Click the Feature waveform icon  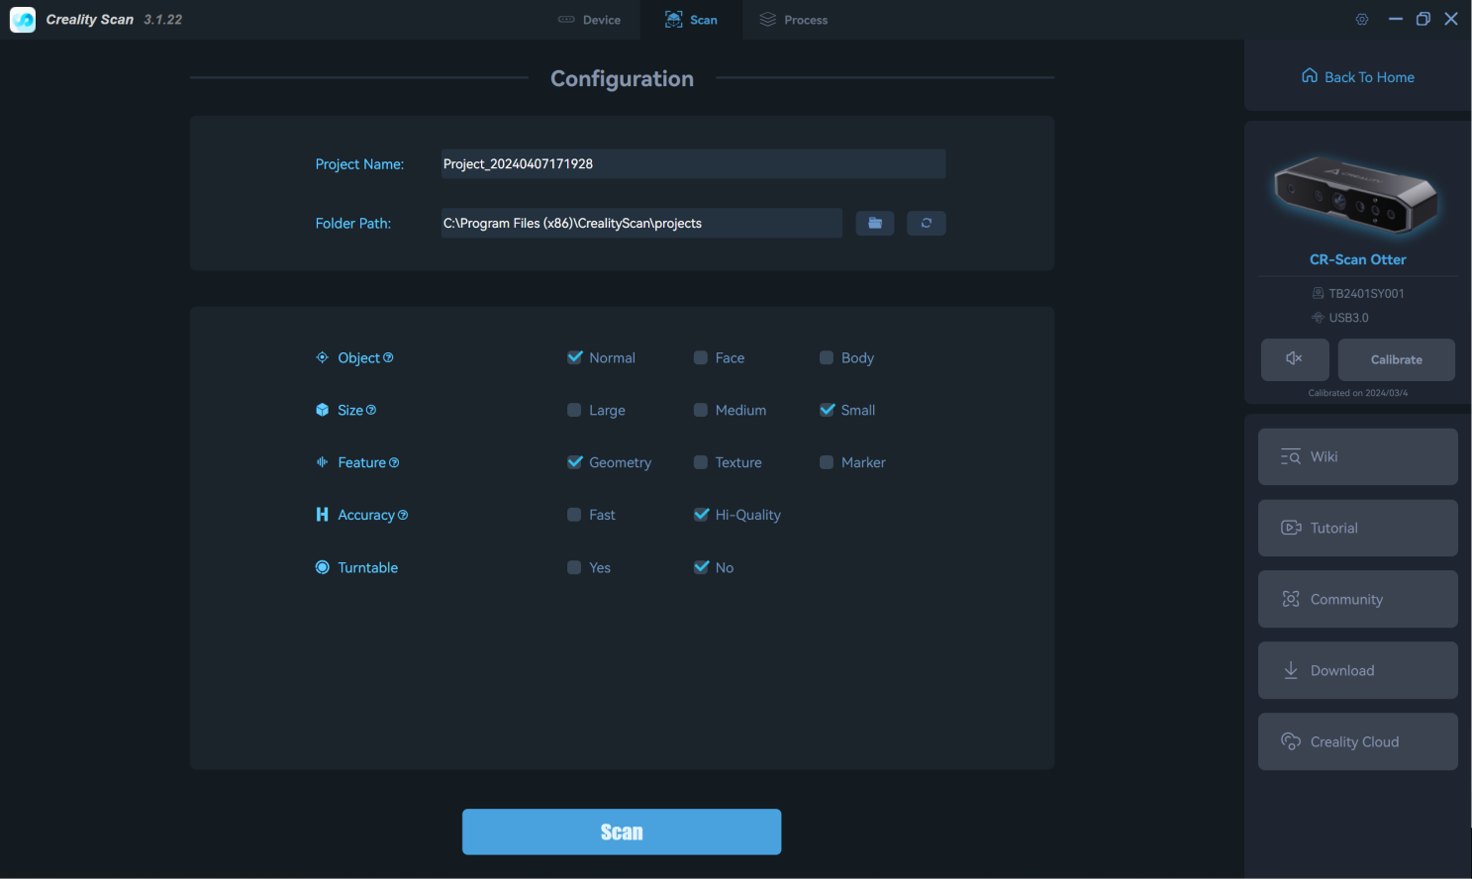point(322,462)
